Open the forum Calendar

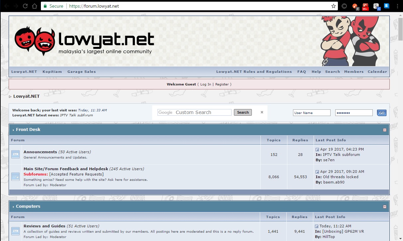[x=377, y=72]
